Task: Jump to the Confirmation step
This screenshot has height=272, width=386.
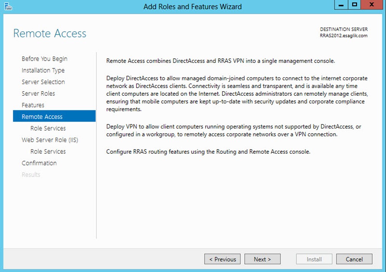Action: coord(39,163)
